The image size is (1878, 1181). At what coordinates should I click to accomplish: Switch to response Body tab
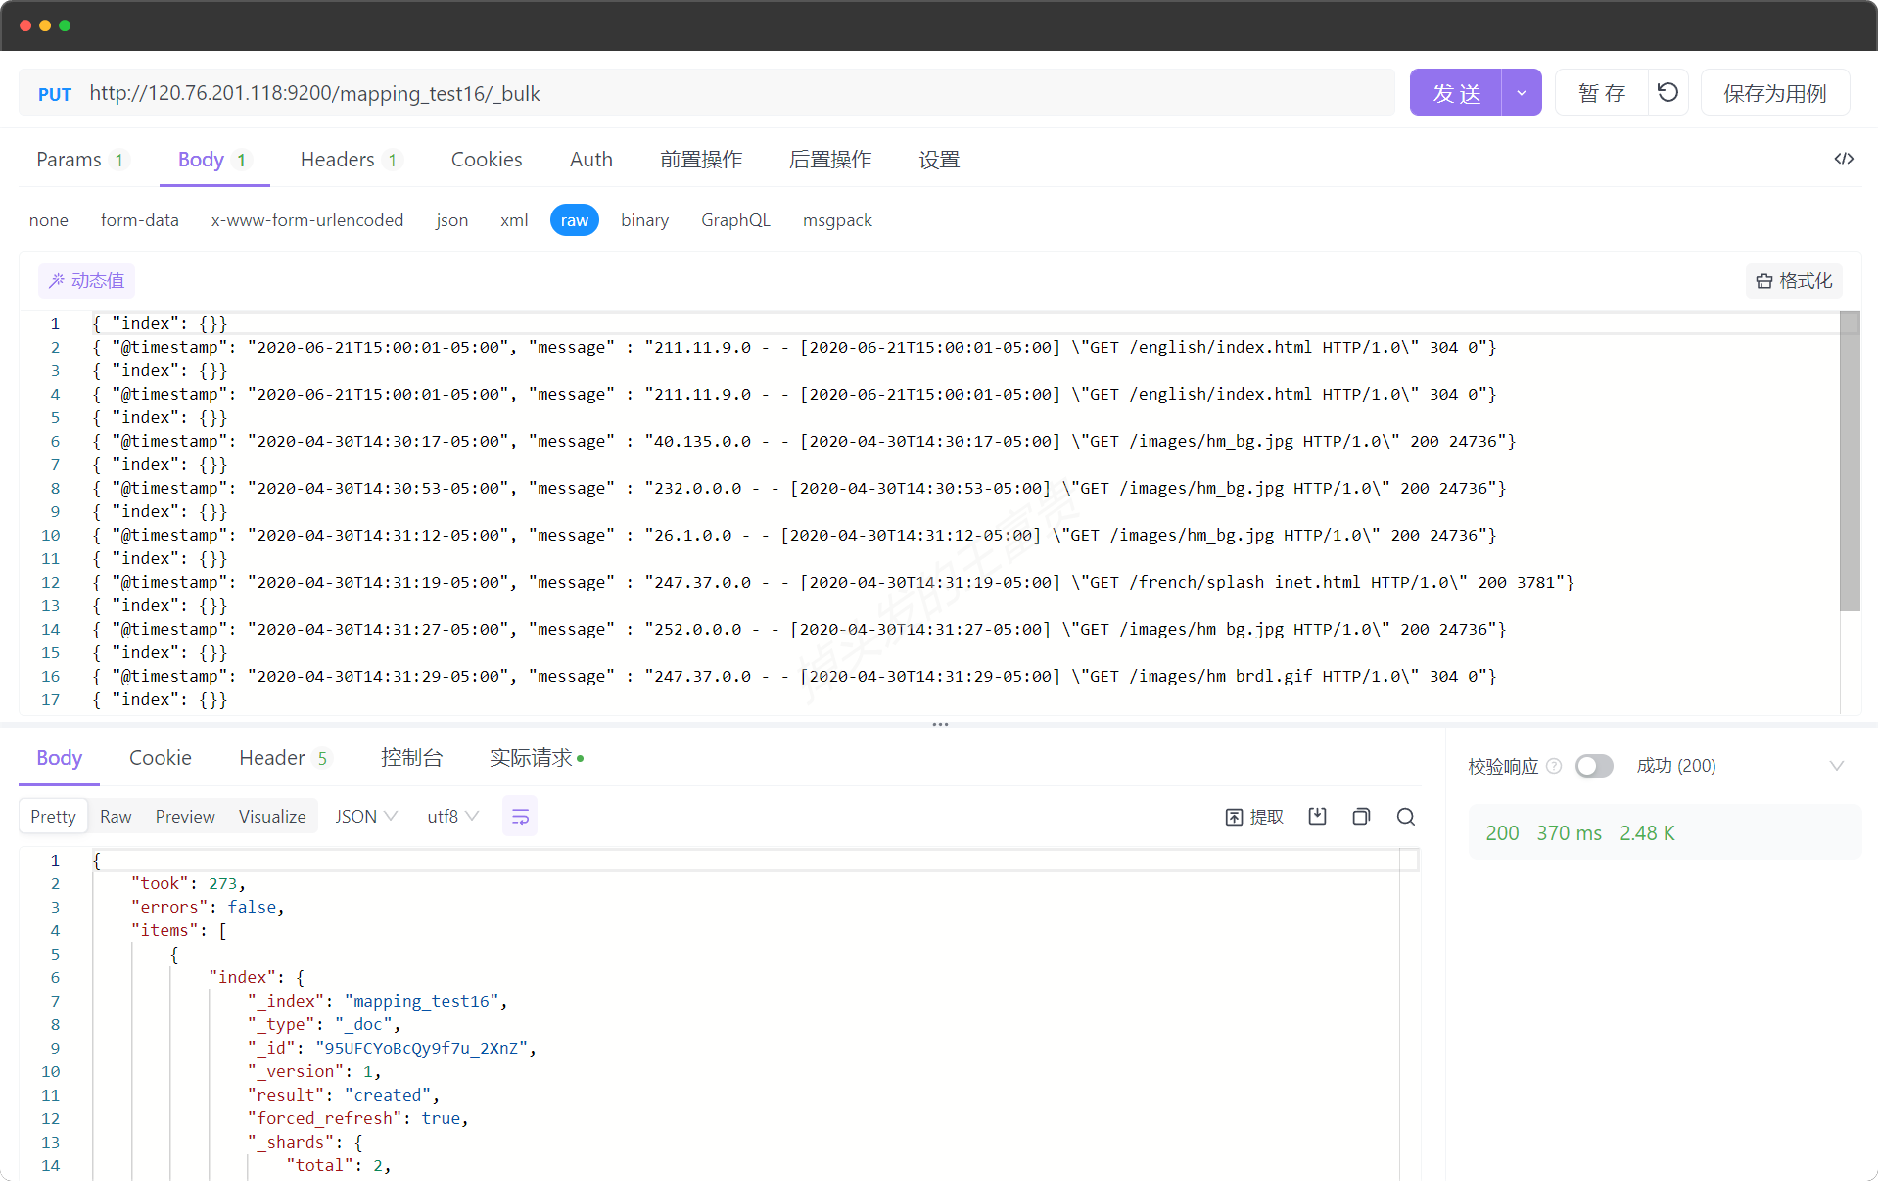coord(59,758)
